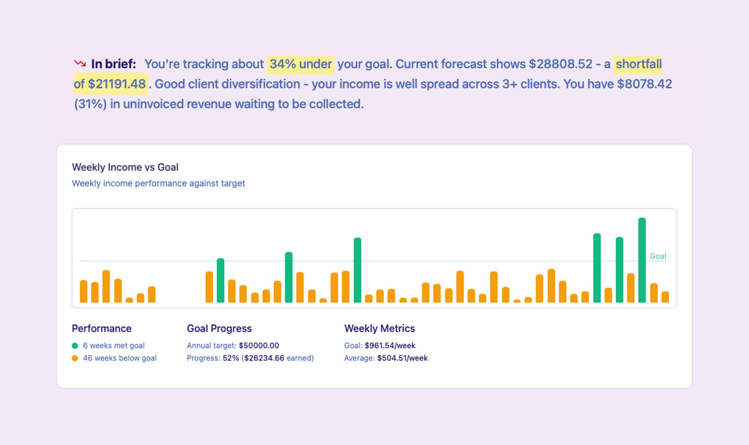Click the orange dot beside weeks below goal
The image size is (749, 445).
(x=75, y=358)
